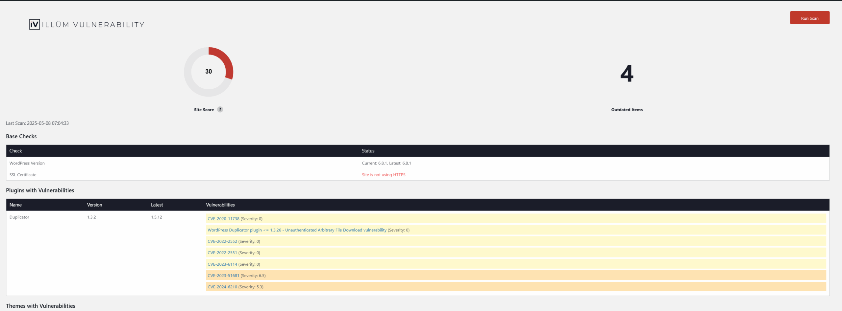Open the CVE-2023-51681 link
The height and width of the screenshot is (311, 842).
[223, 276]
